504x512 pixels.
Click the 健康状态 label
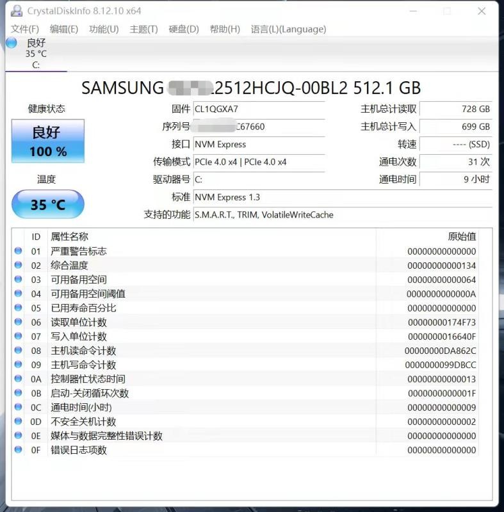point(46,109)
